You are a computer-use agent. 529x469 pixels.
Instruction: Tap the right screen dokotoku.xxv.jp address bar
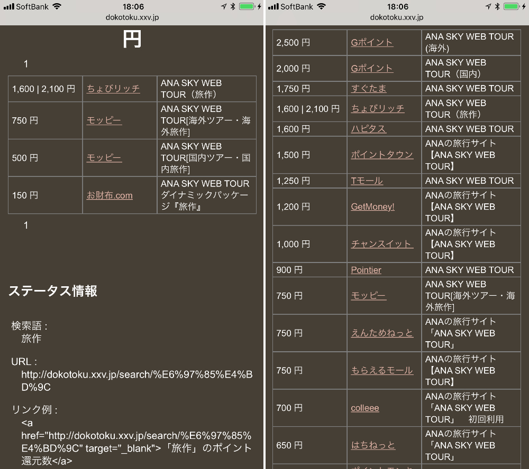[396, 17]
